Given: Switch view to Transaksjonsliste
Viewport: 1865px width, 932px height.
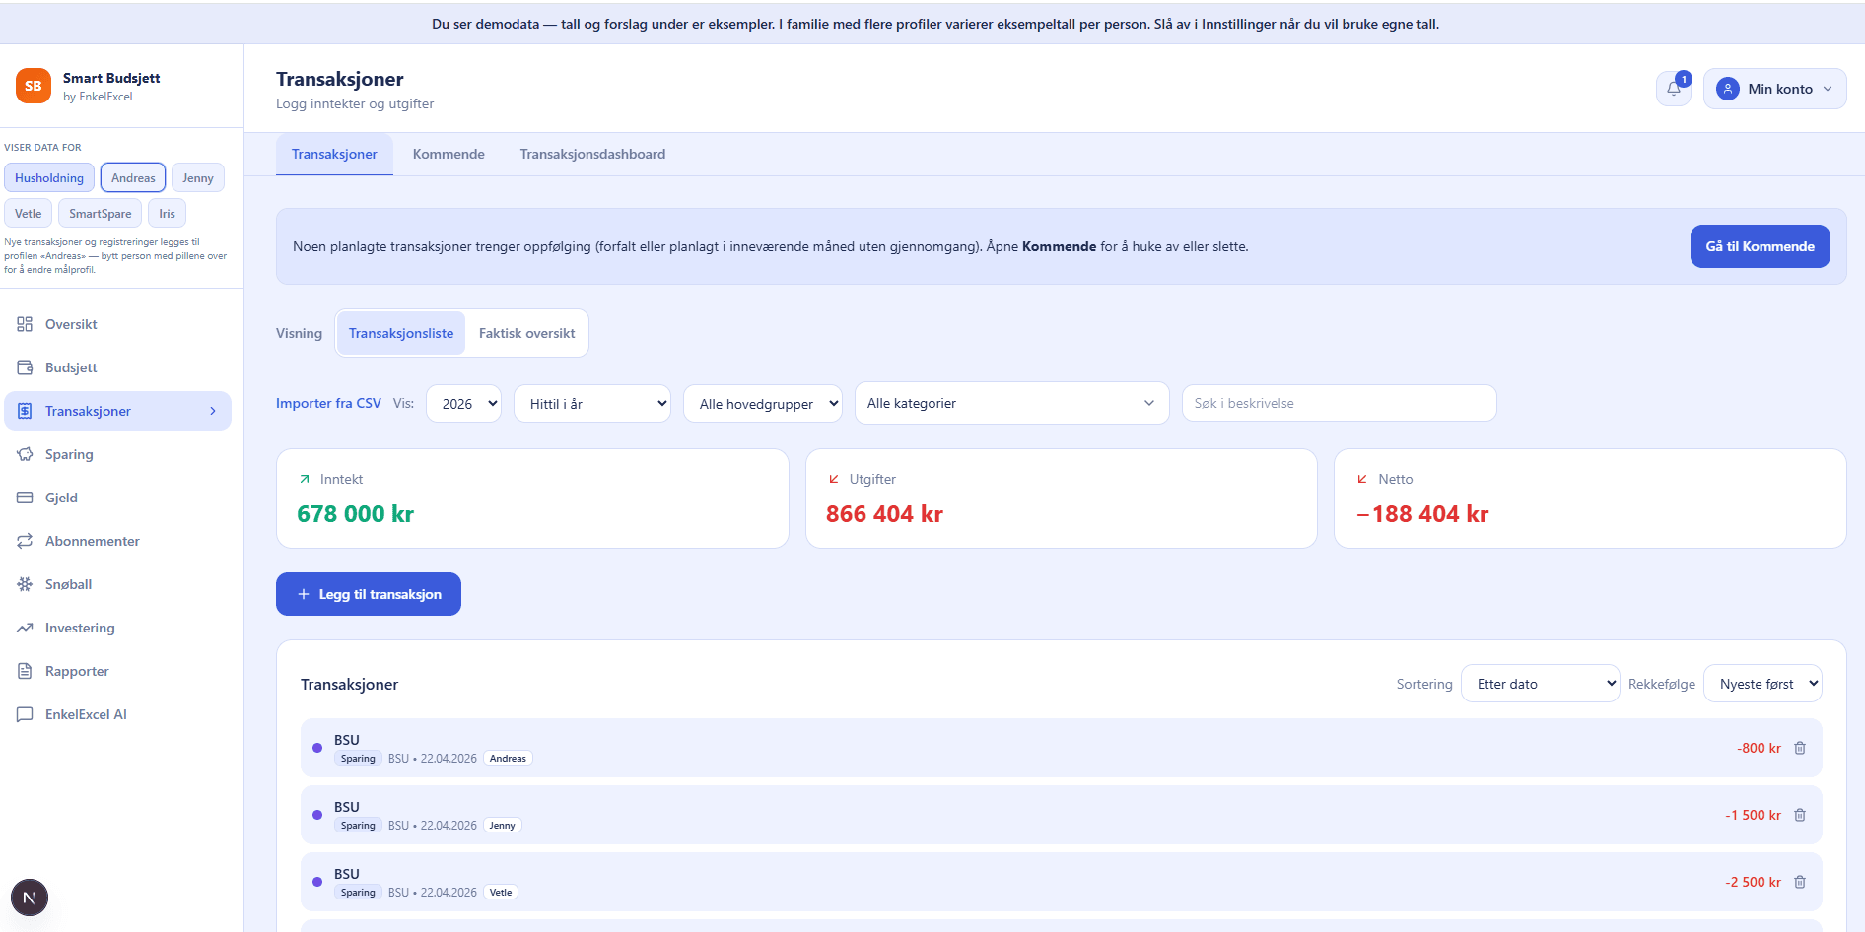Looking at the screenshot, I should click(x=401, y=333).
